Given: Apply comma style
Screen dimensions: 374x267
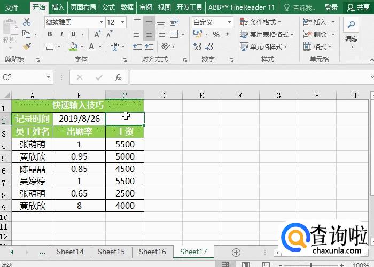Looking at the screenshot, I should [227, 34].
